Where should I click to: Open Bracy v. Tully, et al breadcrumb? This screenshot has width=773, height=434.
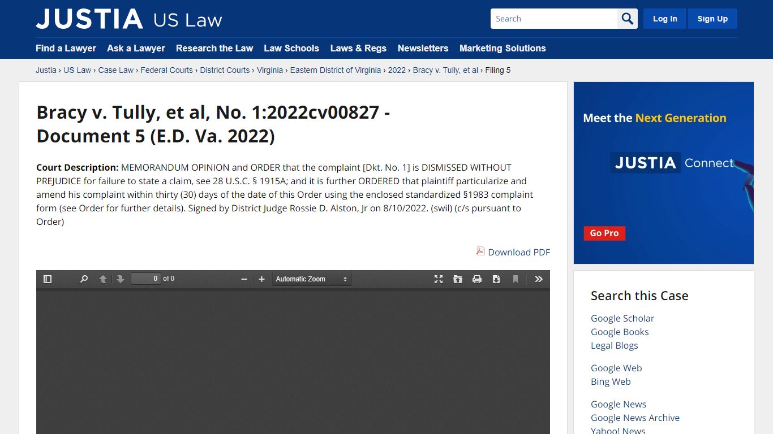tap(445, 70)
